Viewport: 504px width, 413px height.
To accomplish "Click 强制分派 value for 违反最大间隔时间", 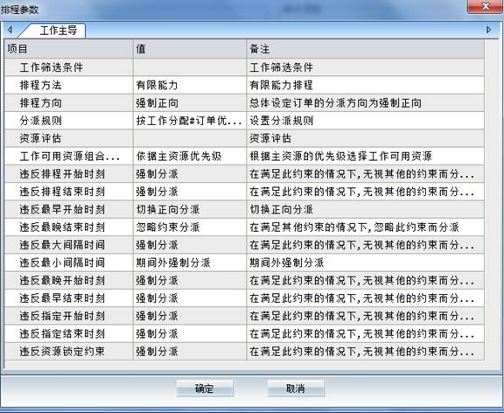I will pyautogui.click(x=190, y=245).
